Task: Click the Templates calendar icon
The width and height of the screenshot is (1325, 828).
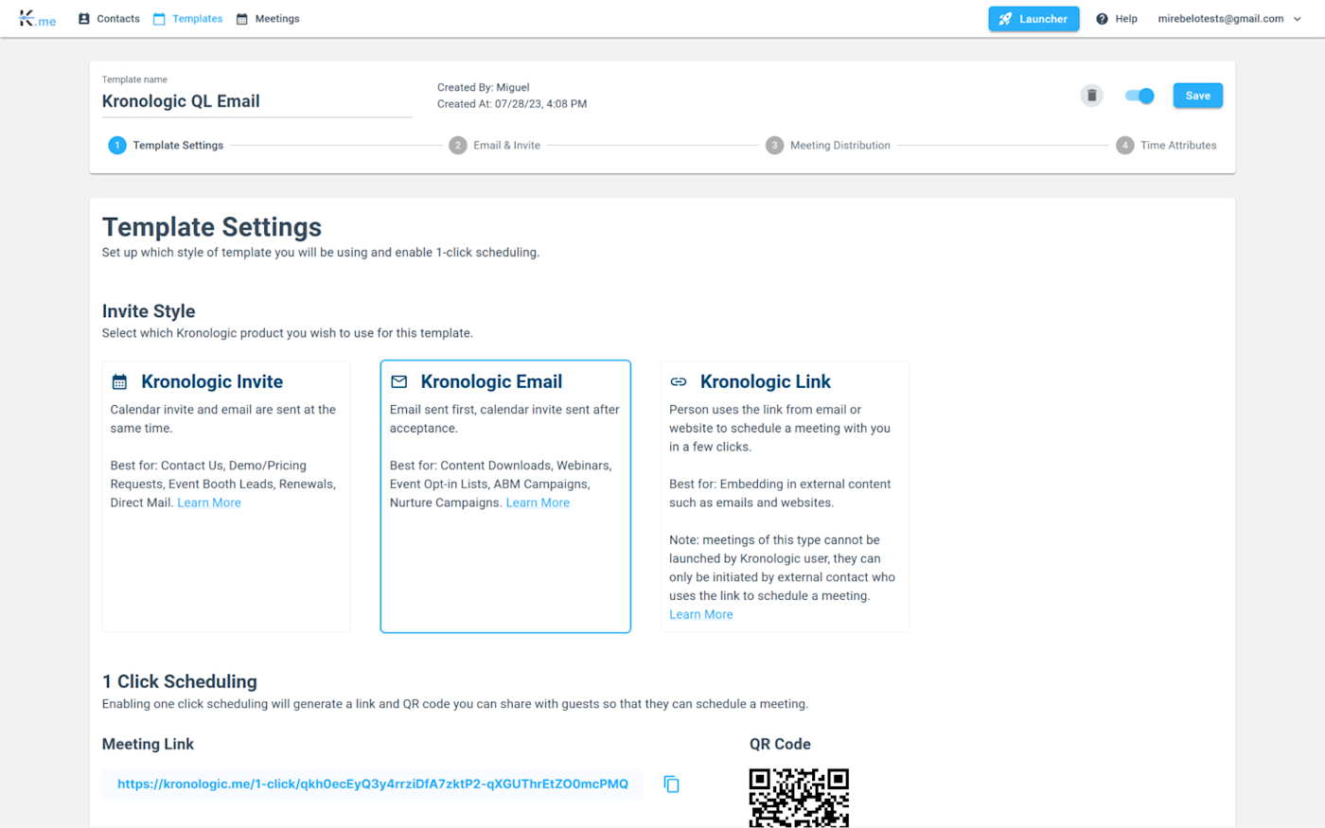Action: tap(159, 19)
